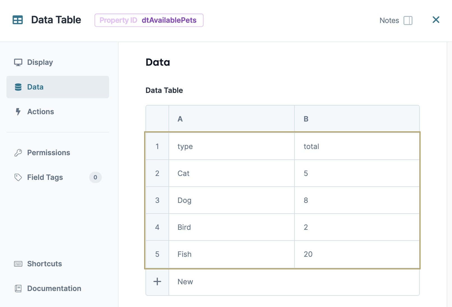
Task: Open the Actions tab
Action: 58,112
